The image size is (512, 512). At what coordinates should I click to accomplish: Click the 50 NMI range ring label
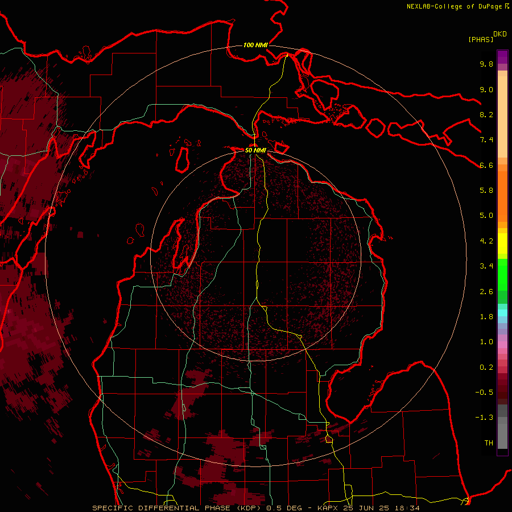(x=255, y=150)
